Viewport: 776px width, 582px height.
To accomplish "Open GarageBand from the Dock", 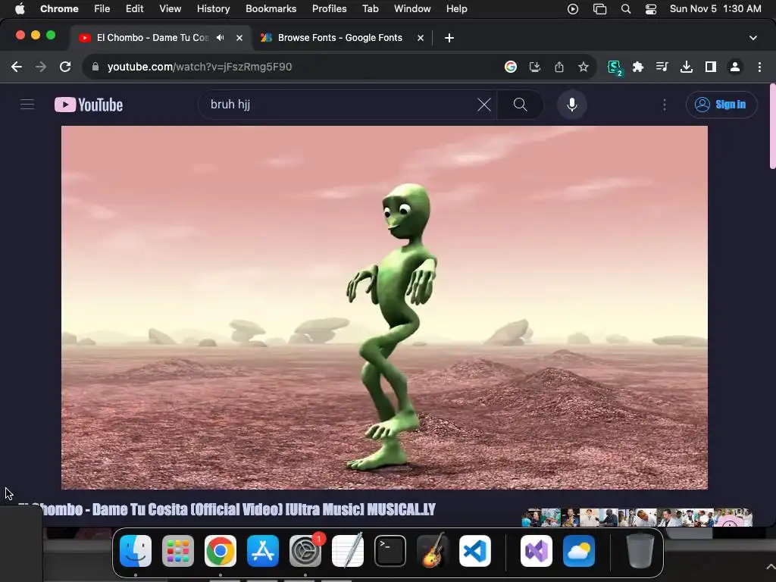I will 433,551.
